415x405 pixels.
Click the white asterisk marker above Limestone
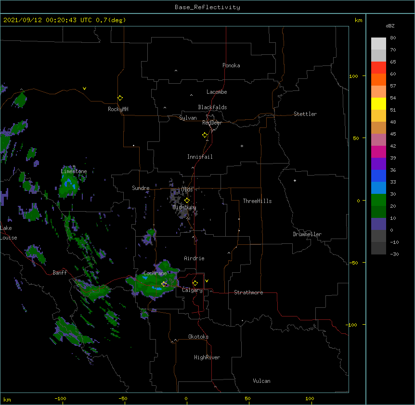pos(74,166)
